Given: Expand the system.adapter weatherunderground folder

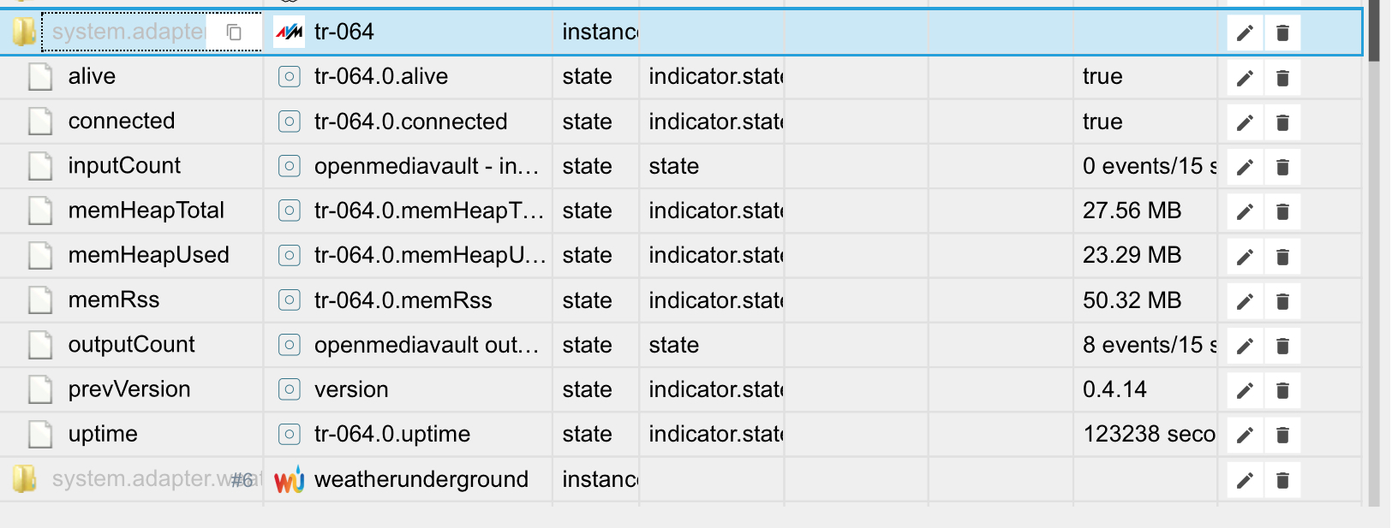Looking at the screenshot, I should click(24, 479).
